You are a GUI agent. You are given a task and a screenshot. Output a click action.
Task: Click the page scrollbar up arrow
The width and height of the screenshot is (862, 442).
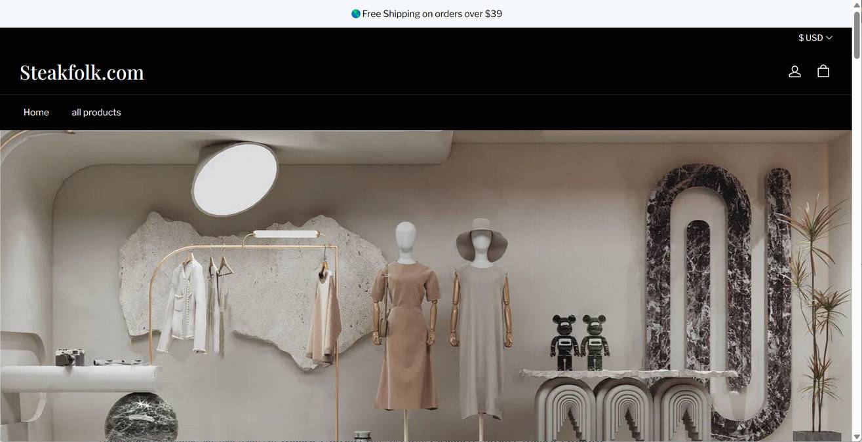857,5
